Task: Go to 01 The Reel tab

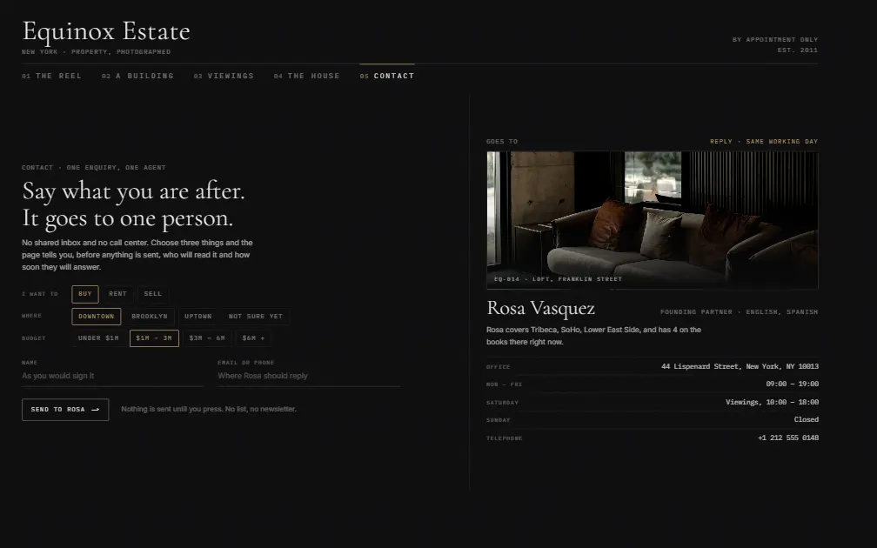Action: pyautogui.click(x=51, y=76)
